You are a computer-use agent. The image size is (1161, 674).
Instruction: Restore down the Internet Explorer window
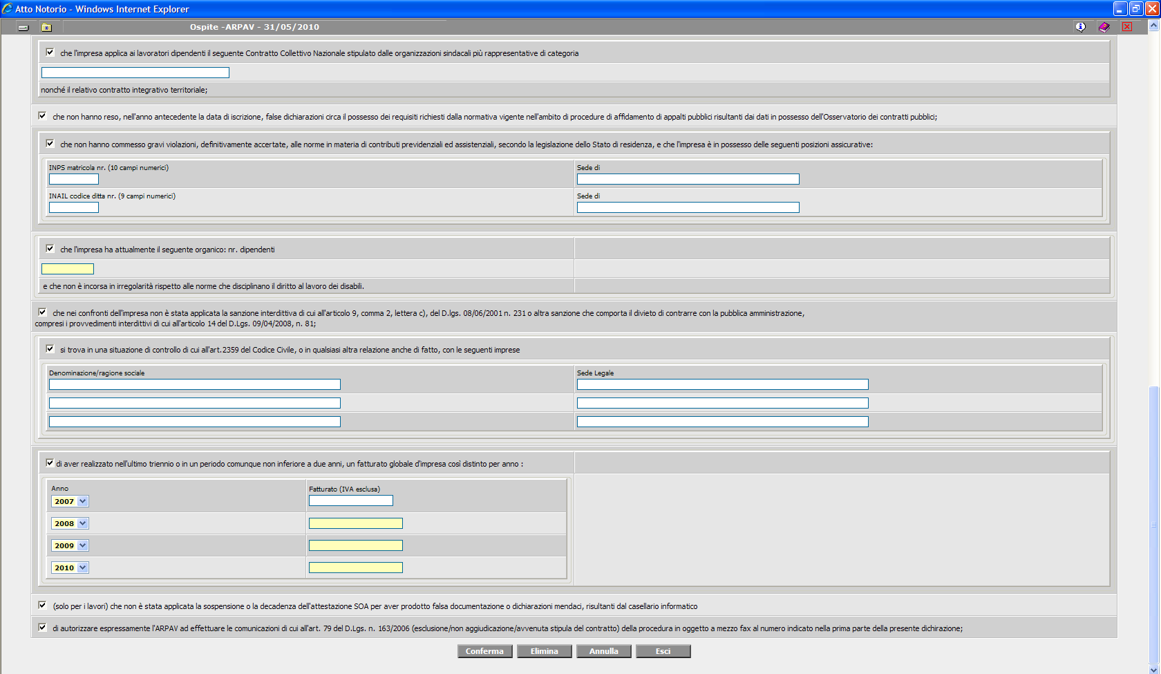tap(1137, 9)
